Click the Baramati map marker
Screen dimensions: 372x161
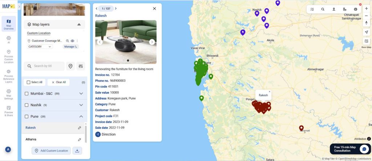click(x=301, y=128)
